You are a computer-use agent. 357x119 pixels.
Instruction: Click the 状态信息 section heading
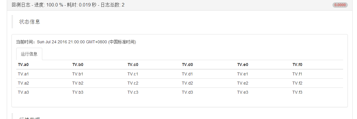pos(30,22)
